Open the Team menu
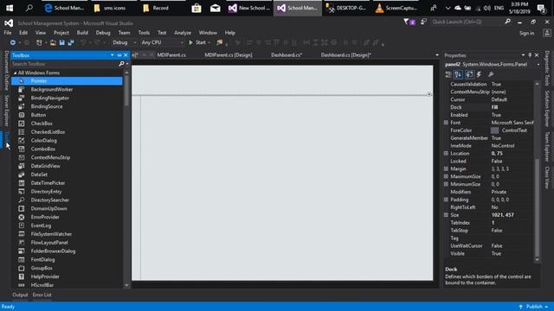This screenshot has height=311, width=554. point(124,33)
